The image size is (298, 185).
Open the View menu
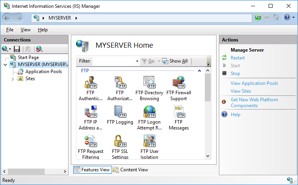pos(25,30)
